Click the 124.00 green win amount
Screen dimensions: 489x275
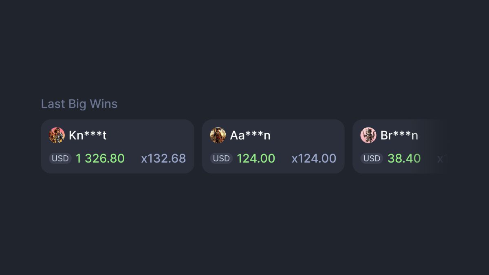[256, 158]
